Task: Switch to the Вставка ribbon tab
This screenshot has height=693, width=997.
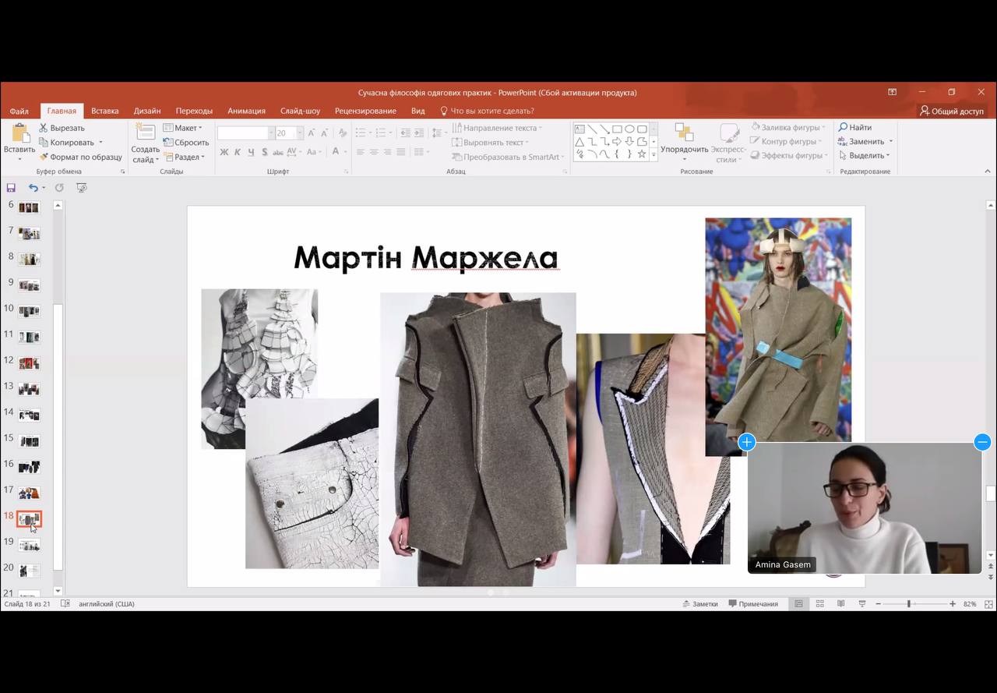Action: [x=104, y=110]
